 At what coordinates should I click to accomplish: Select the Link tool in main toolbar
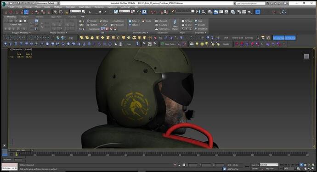point(55,12)
